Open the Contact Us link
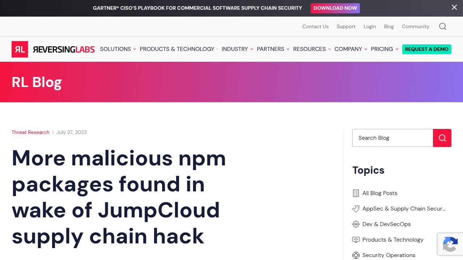Viewport: 463px width, 260px height. 315,26
